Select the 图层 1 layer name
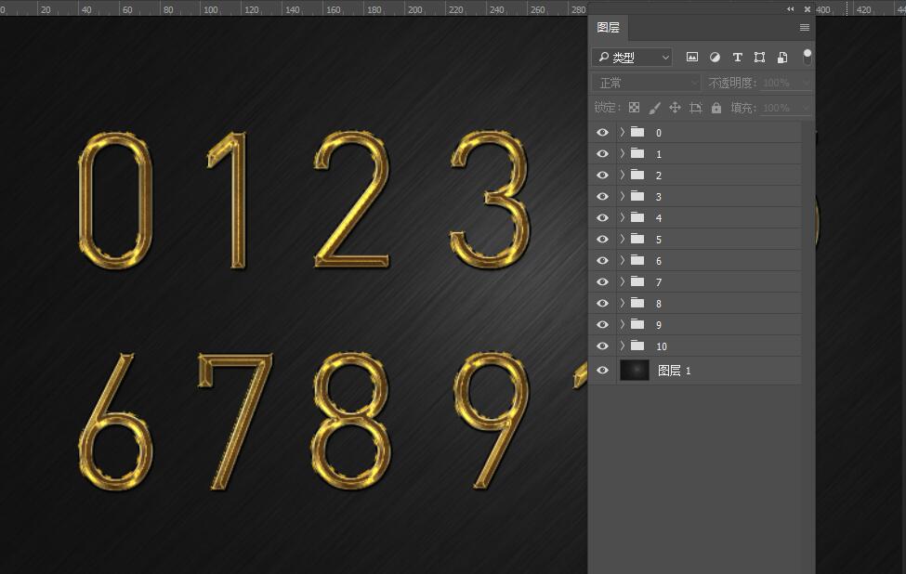This screenshot has width=906, height=574. (675, 371)
